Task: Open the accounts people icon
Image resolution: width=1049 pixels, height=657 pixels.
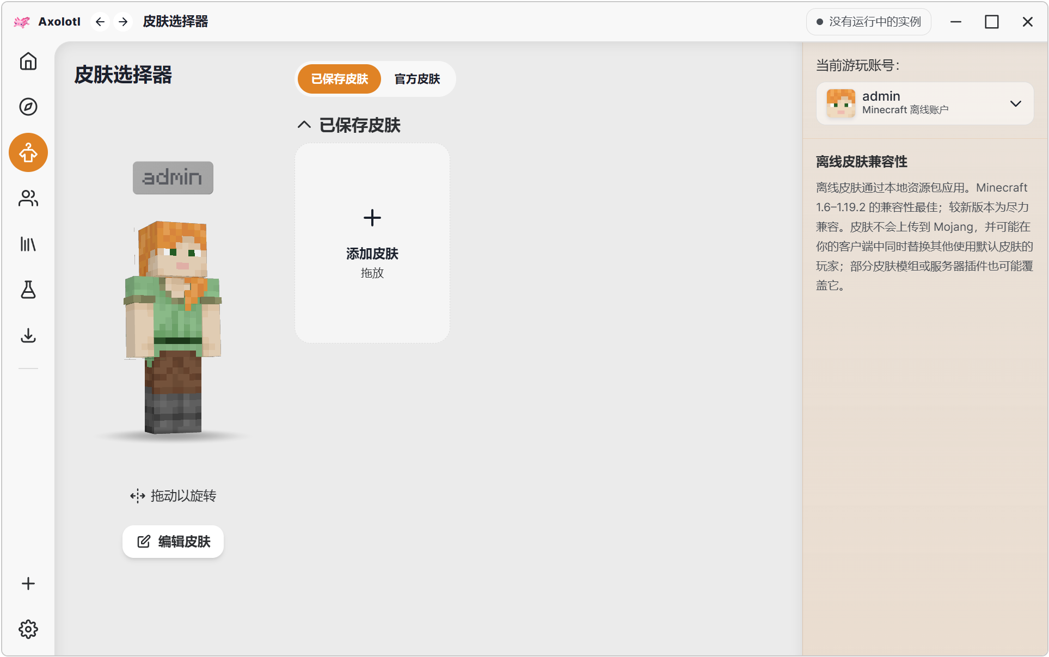Action: click(28, 198)
